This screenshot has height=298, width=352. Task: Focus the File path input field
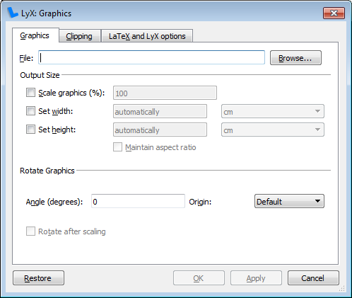pyautogui.click(x=151, y=57)
